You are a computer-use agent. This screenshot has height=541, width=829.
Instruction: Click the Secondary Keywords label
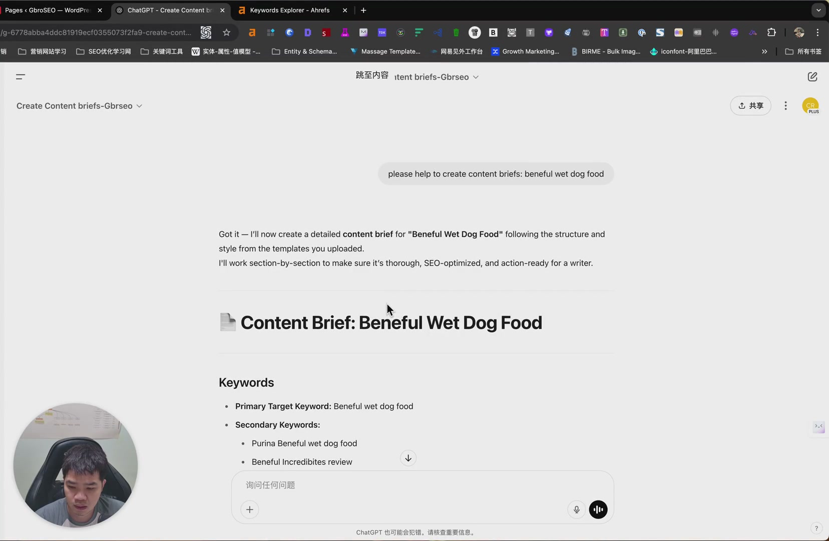(277, 425)
